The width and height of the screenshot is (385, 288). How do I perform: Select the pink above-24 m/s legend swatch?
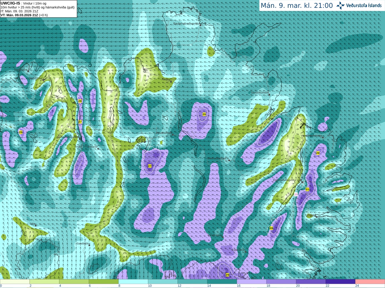370,282
